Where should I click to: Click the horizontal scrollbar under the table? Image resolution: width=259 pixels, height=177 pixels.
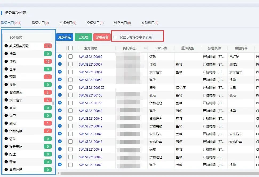click(x=157, y=173)
